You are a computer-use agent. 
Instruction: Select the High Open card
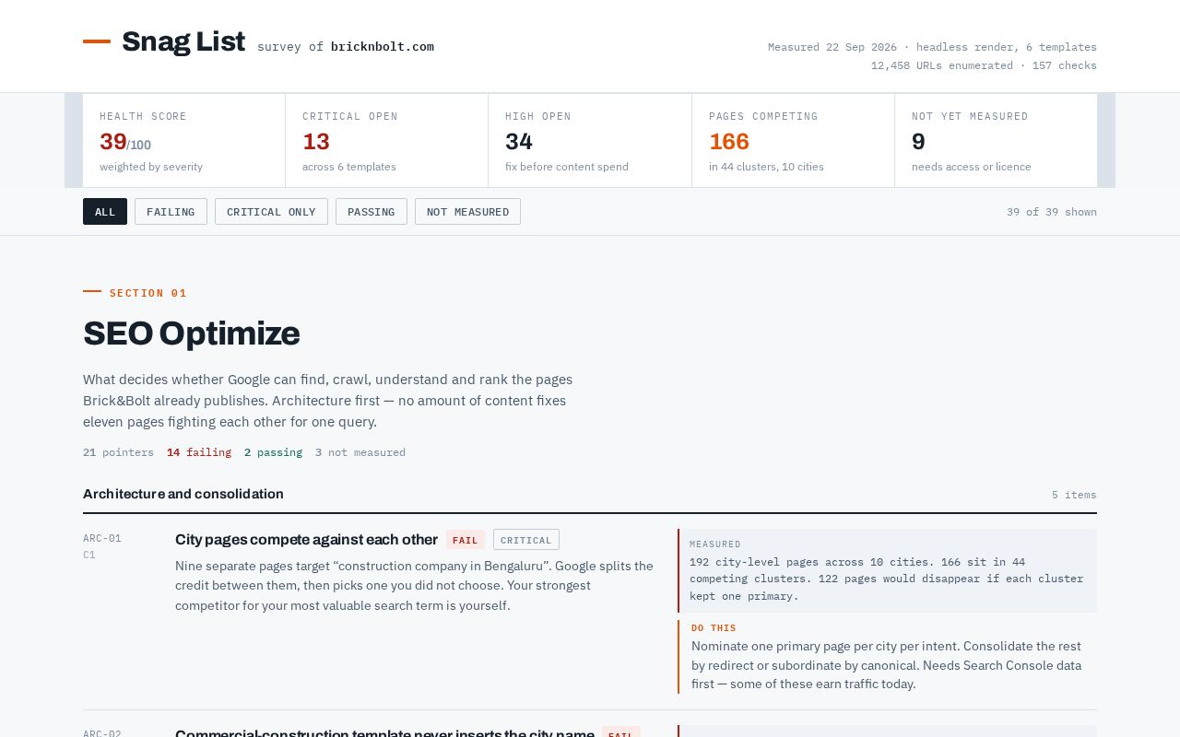click(x=590, y=141)
